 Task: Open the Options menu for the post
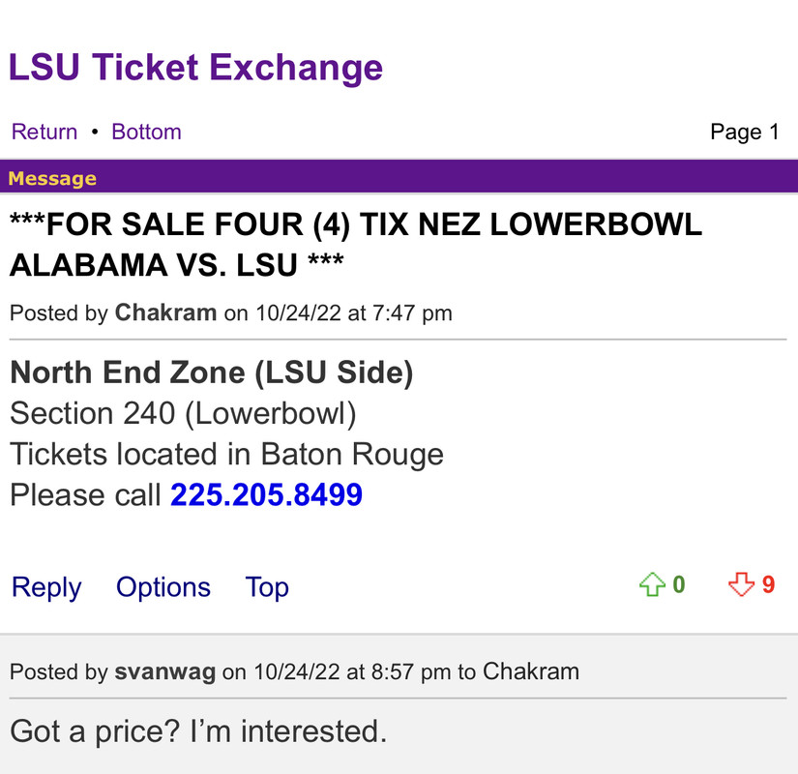tap(163, 587)
